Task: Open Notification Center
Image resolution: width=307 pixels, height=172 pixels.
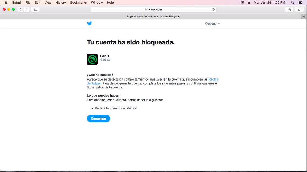Action: coord(300,3)
